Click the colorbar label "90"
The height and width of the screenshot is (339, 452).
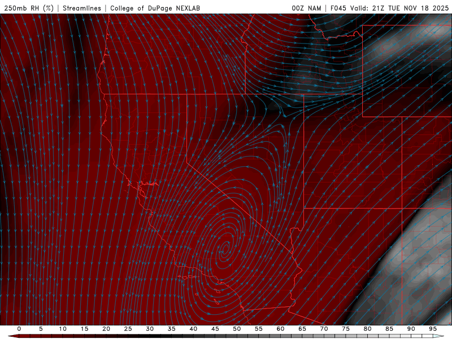click(411, 329)
